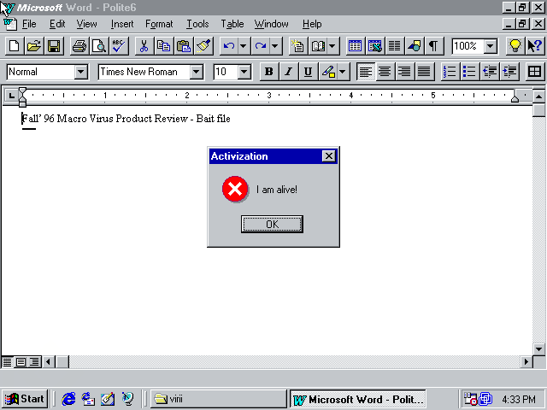Open the Table menu
This screenshot has width=547, height=410.
(x=232, y=24)
